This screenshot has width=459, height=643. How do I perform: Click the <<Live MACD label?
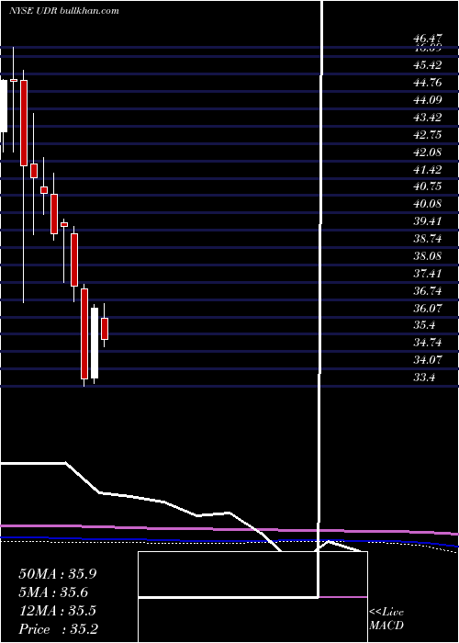tap(386, 618)
